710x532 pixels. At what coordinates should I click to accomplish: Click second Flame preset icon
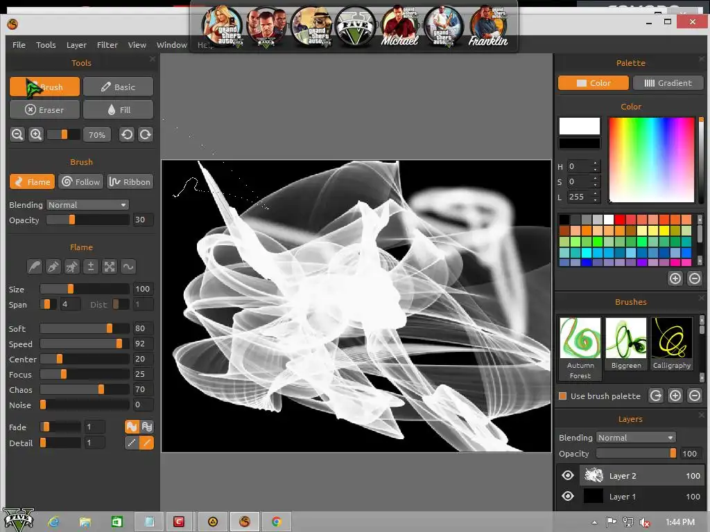[53, 267]
